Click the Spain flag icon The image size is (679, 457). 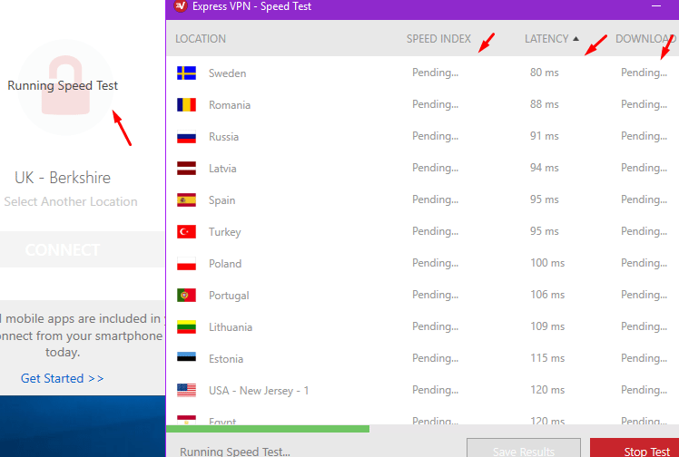click(187, 200)
